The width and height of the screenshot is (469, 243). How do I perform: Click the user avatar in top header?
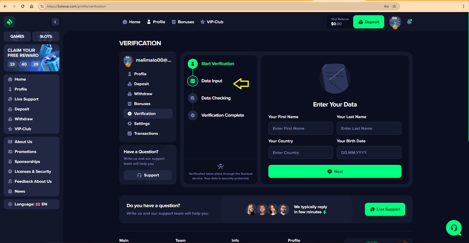pyautogui.click(x=395, y=22)
